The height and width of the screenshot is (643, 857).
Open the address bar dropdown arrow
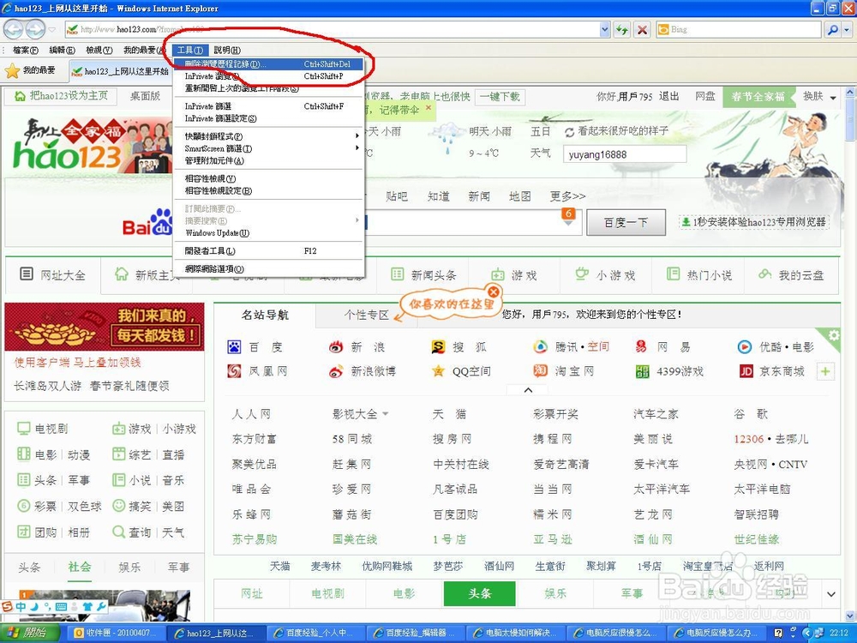[604, 29]
